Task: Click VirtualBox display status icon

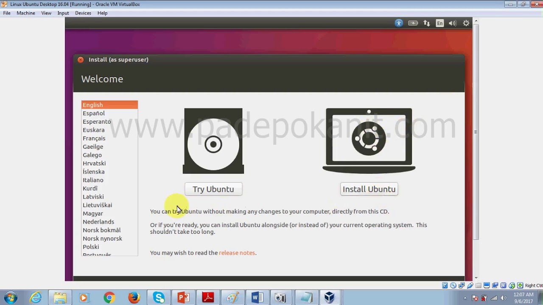Action: pyautogui.click(x=487, y=286)
